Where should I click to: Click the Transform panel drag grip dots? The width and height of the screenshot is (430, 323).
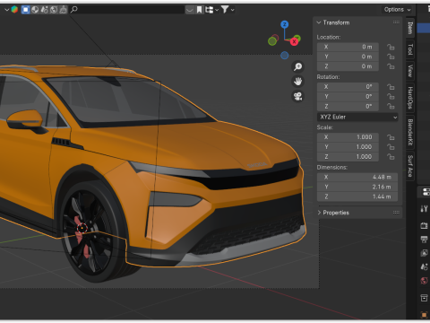(x=396, y=22)
